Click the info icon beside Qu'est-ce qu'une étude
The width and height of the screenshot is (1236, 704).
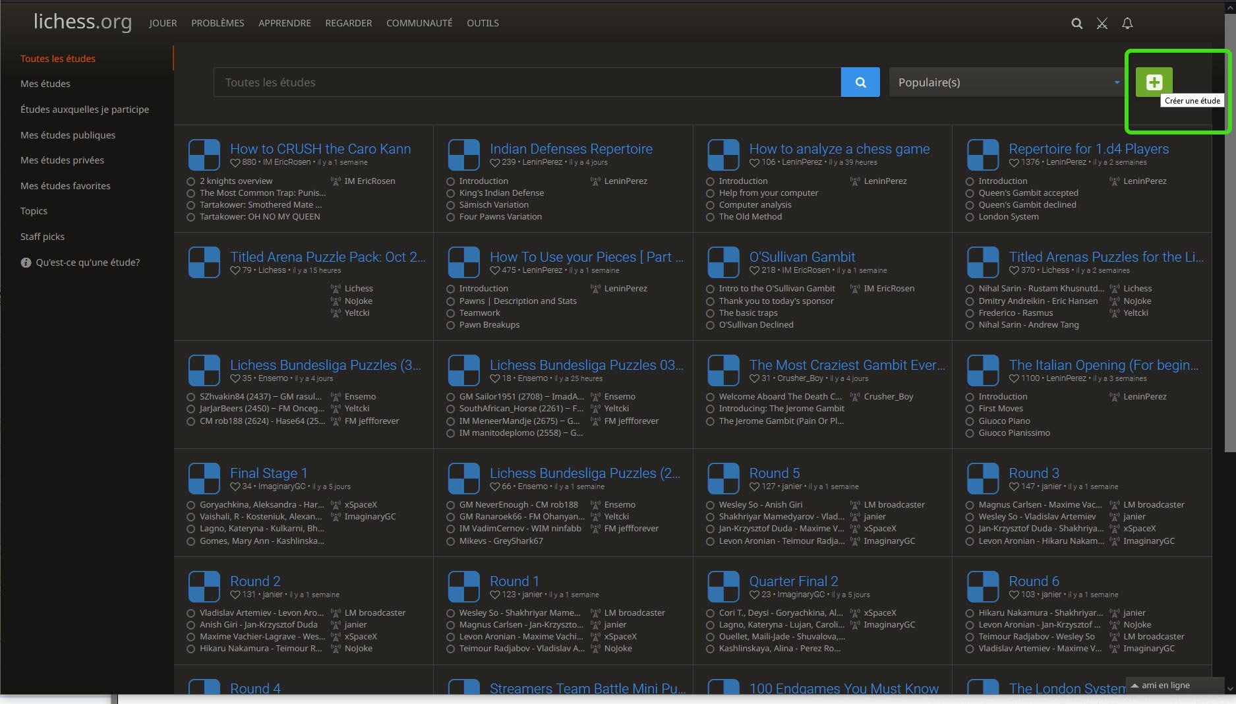[26, 262]
